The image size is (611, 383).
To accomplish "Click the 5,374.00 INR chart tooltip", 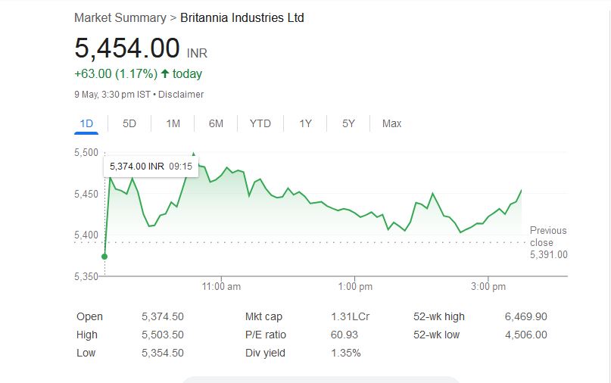I will point(151,167).
